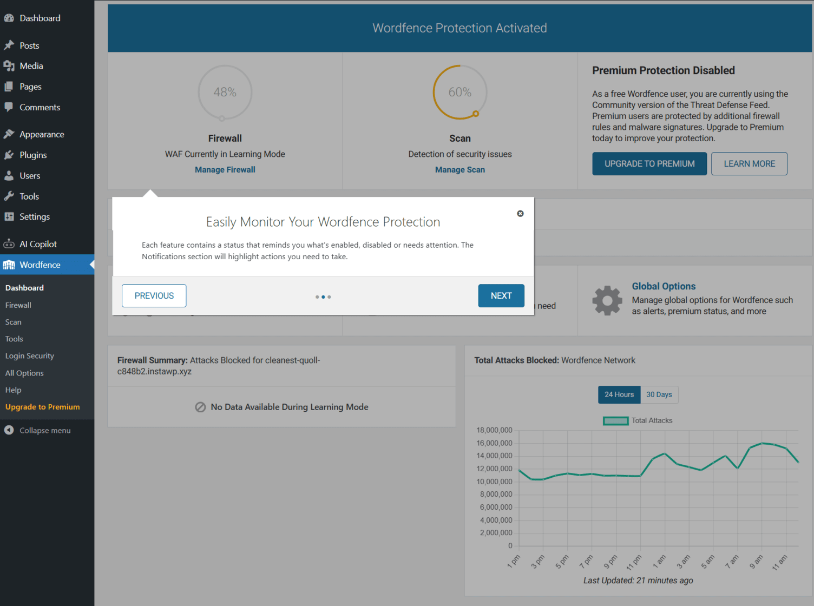
Task: Click the Global Options gear icon
Action: (607, 300)
